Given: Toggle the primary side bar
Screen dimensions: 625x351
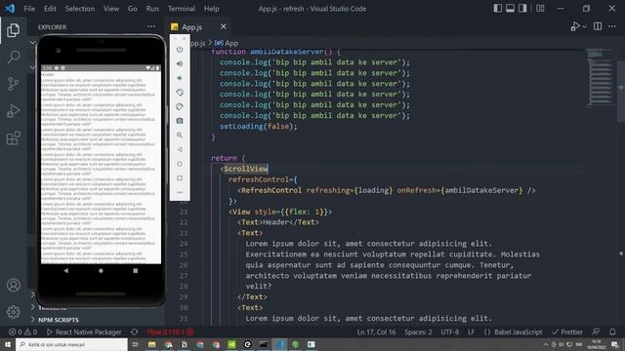Looking at the screenshot, I should click(x=497, y=9).
